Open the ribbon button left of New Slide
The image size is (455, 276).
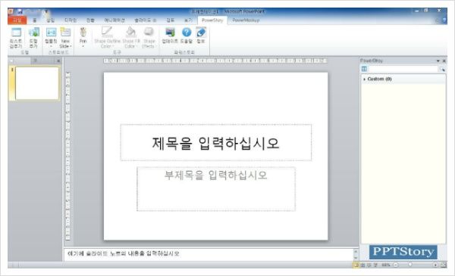tap(51, 38)
